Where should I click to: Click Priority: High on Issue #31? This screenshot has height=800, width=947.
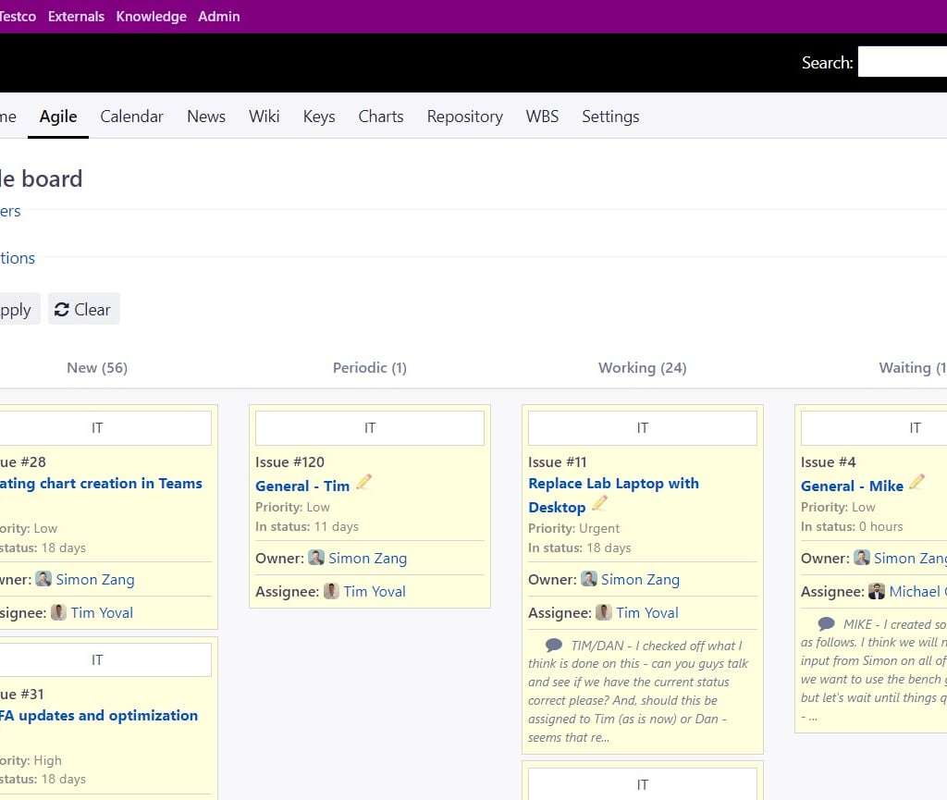click(31, 760)
